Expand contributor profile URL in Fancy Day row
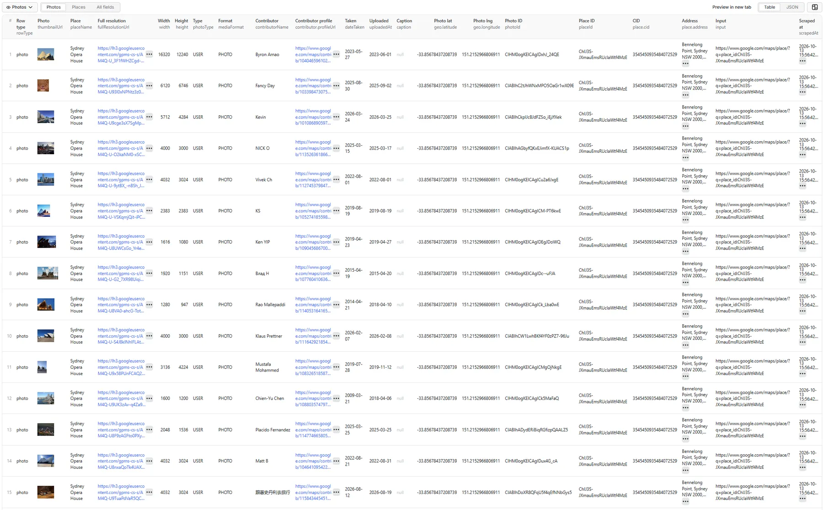 (x=337, y=86)
